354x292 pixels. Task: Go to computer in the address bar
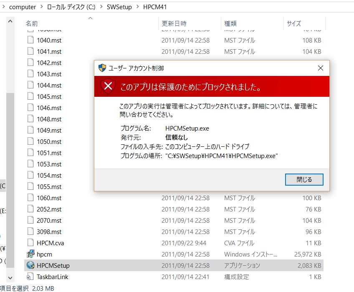[x=23, y=7]
